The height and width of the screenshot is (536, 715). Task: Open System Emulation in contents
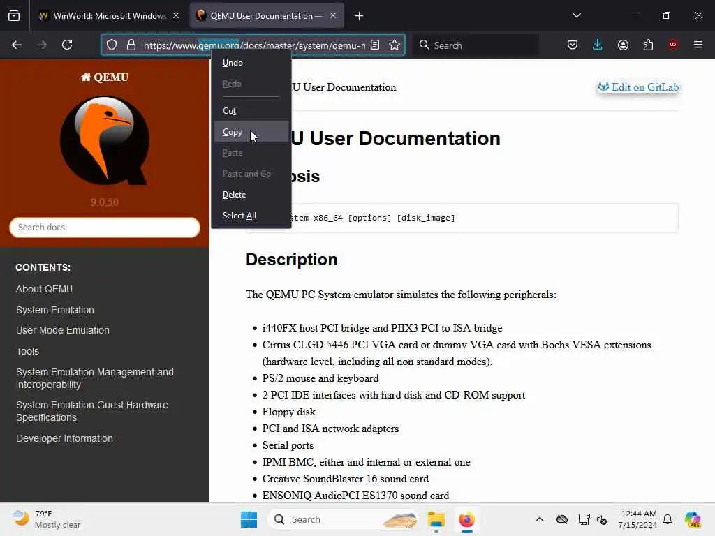(x=55, y=310)
